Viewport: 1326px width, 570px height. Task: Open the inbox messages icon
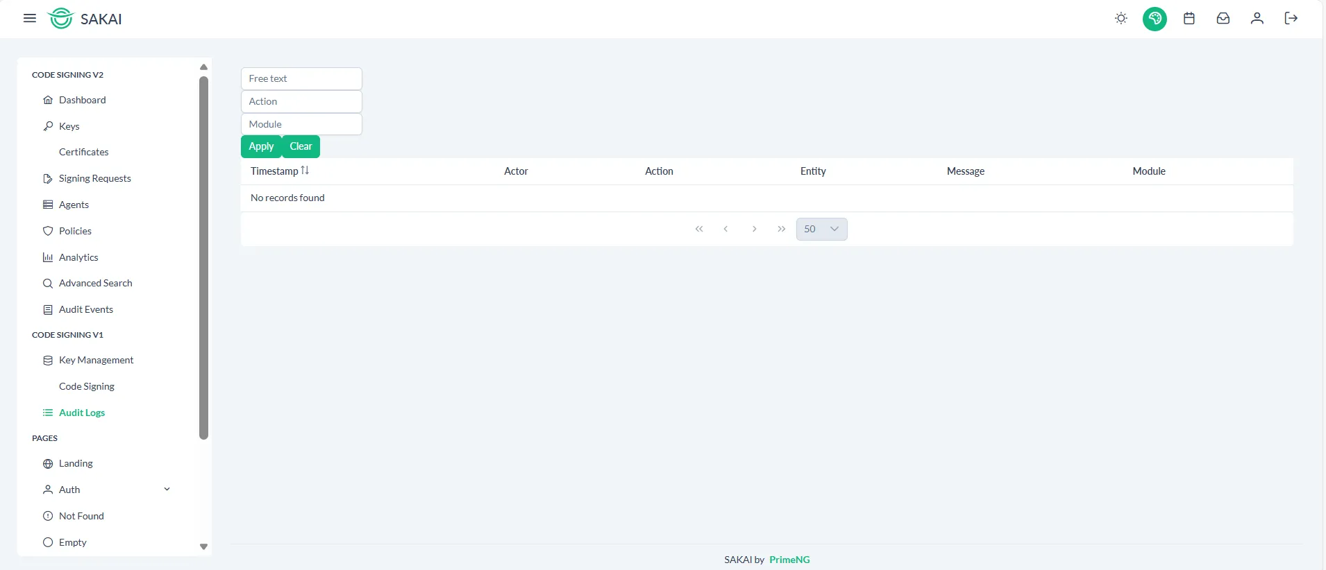click(1223, 19)
